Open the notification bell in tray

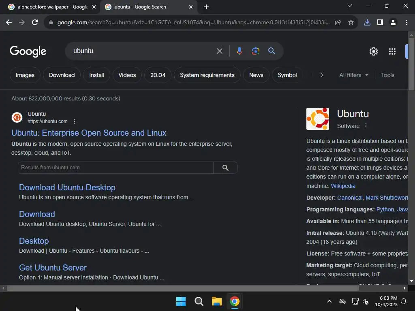[x=404, y=301]
